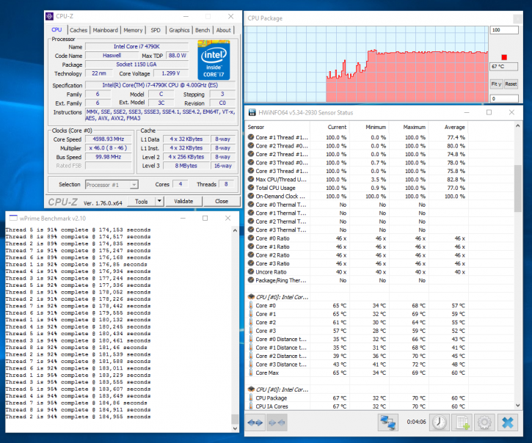This screenshot has height=443, width=532.
Task: Click the expand columns arrows icon in HWiNFO
Action: [x=255, y=422]
